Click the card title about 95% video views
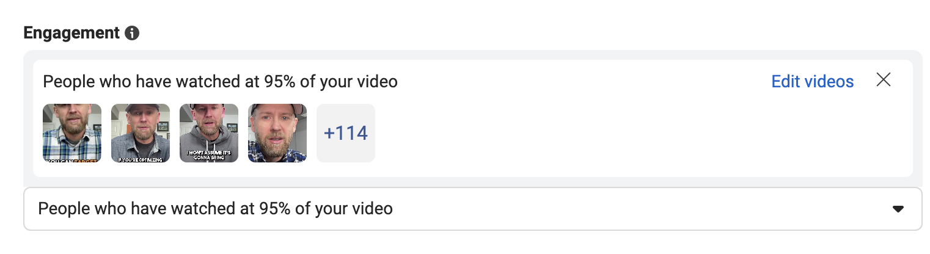The width and height of the screenshot is (930, 254). 220,81
